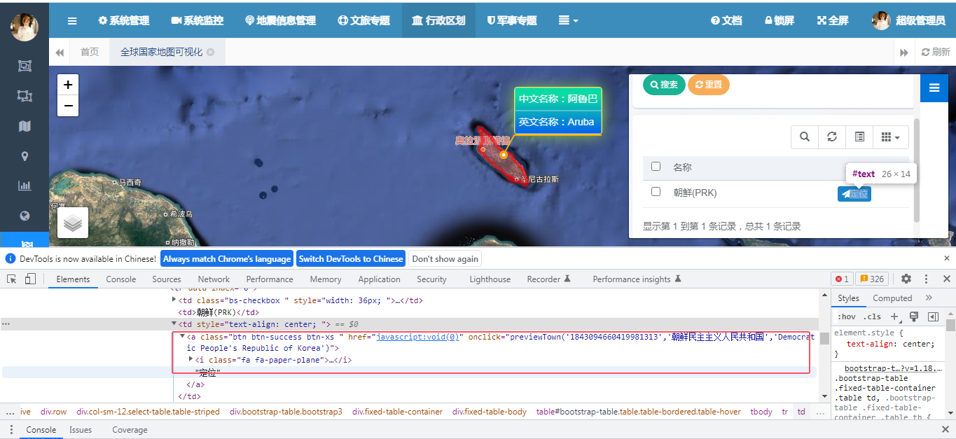Click the sidebar user avatar
This screenshot has height=439, width=956.
point(25,27)
